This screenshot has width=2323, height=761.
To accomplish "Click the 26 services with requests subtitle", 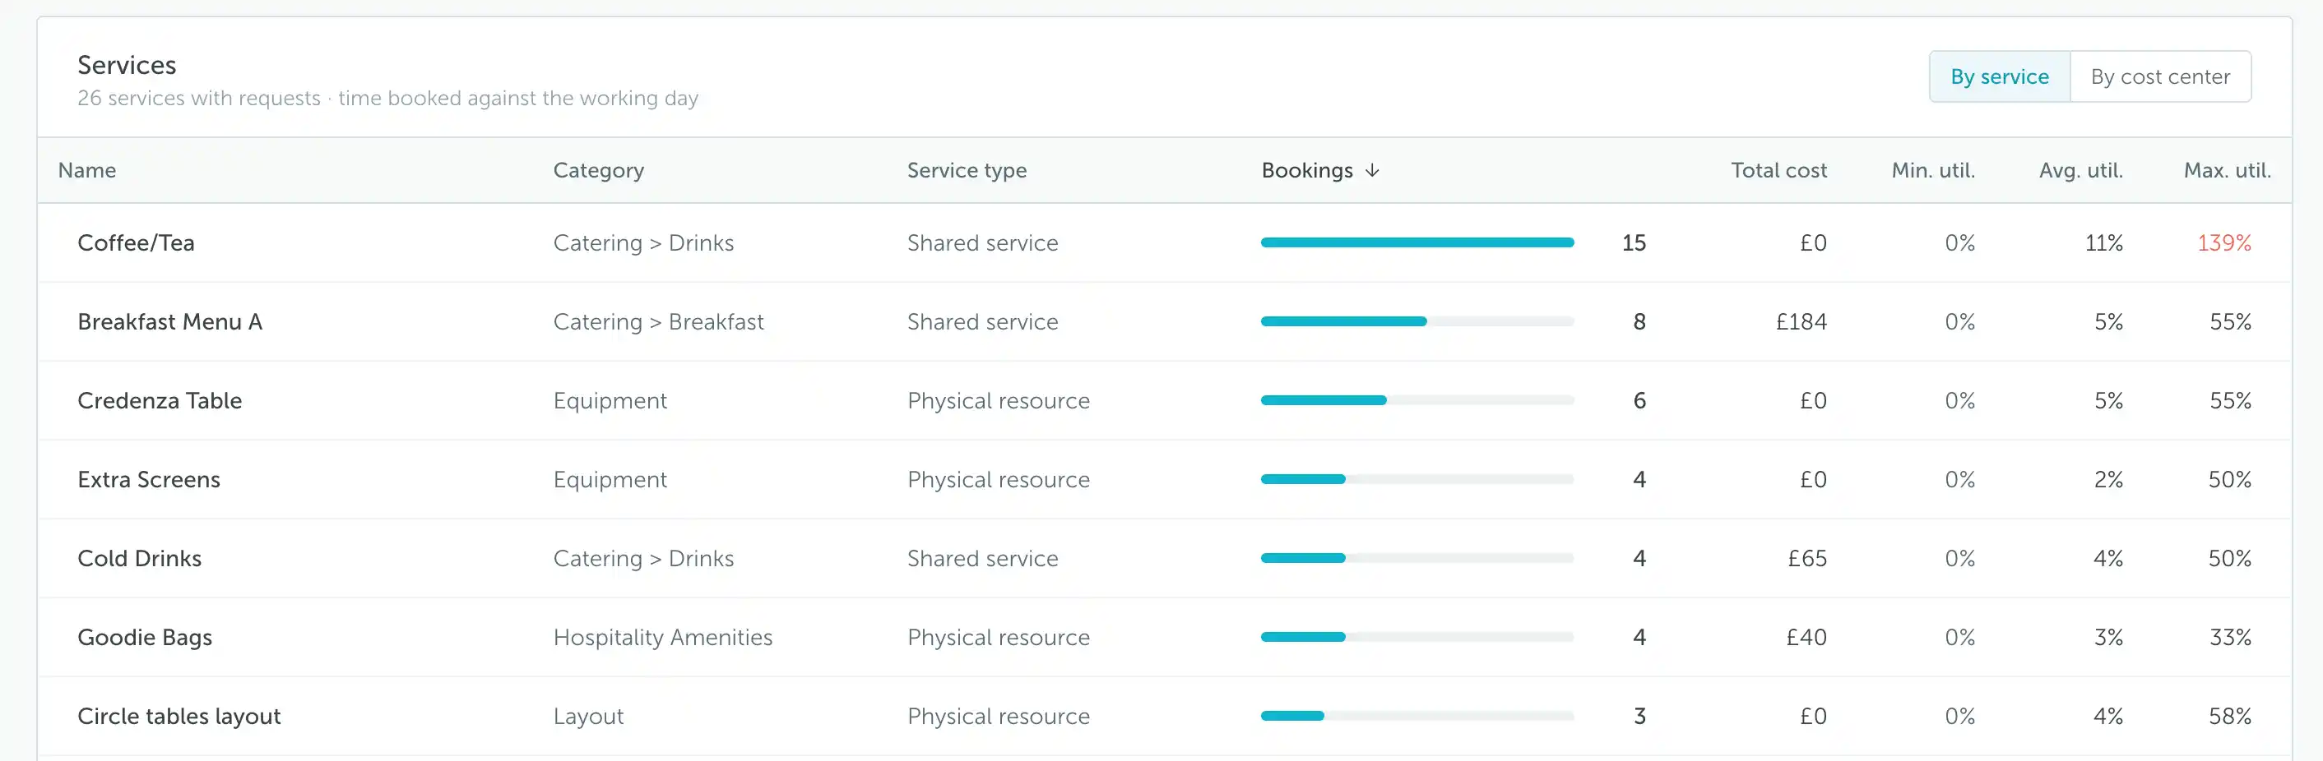I will click(x=387, y=98).
